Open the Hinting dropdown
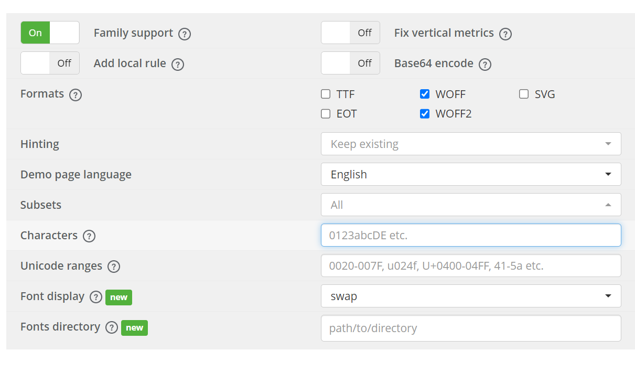Screen dimensions: 635x372 [x=470, y=144]
